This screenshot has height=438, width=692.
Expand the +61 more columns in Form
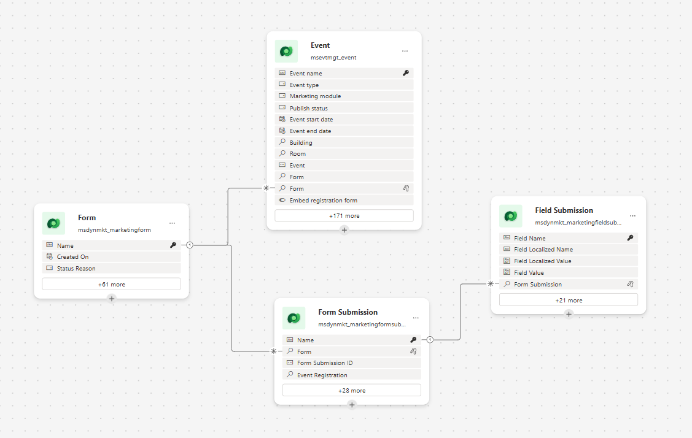tap(112, 285)
